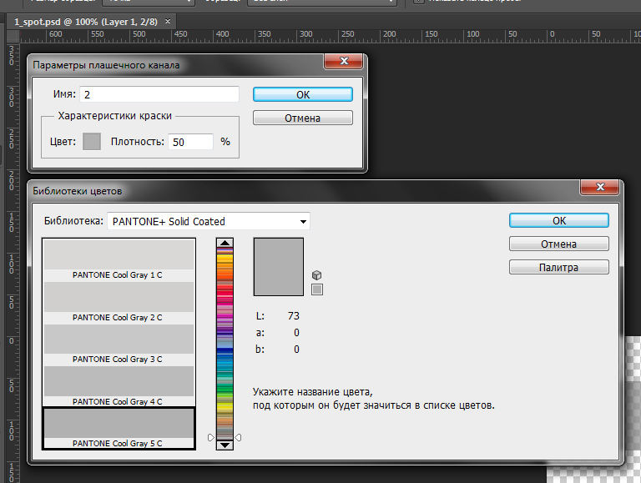
Task: Click the Цвет gray color swatch
Action: coord(92,141)
